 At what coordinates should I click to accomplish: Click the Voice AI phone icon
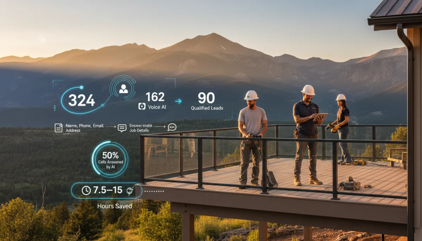[x=142, y=106]
